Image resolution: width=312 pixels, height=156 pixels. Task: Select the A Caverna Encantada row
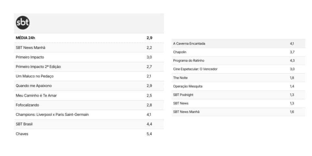click(238, 43)
